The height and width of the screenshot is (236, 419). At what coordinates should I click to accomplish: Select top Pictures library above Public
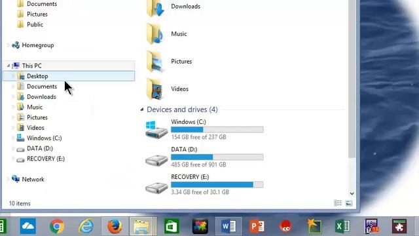coord(37,14)
